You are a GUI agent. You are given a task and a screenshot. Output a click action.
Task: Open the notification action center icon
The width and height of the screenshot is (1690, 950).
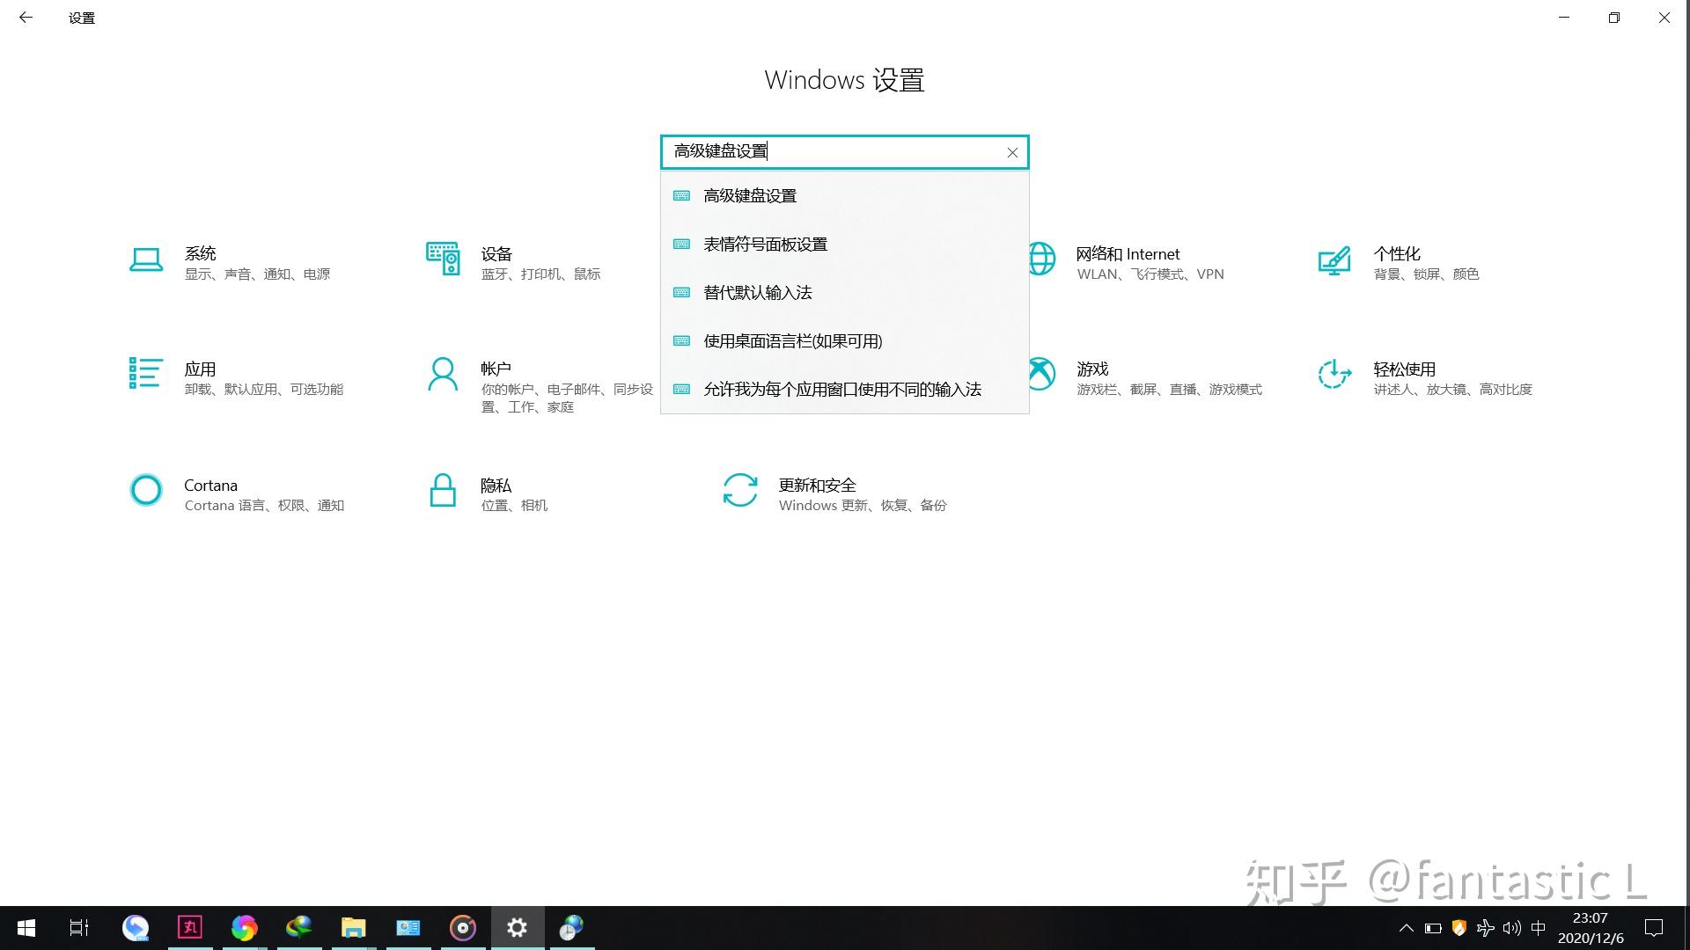click(x=1654, y=928)
